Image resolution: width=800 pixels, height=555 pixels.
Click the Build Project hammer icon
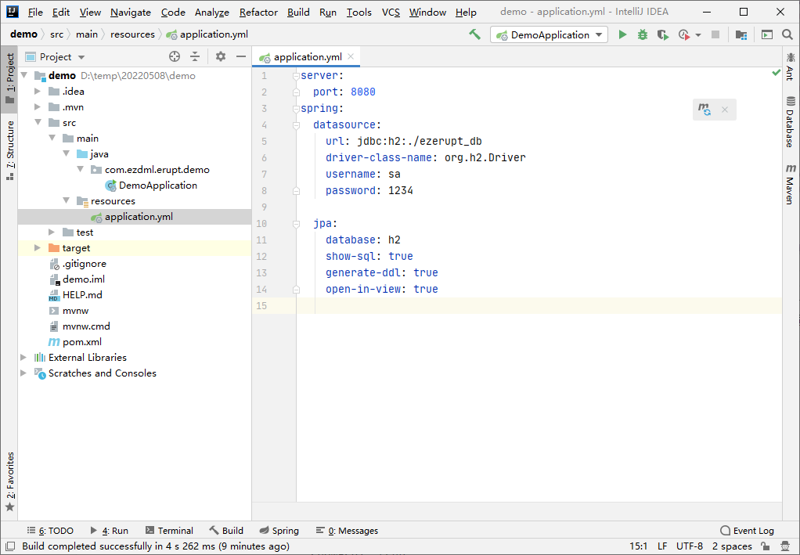(x=475, y=34)
